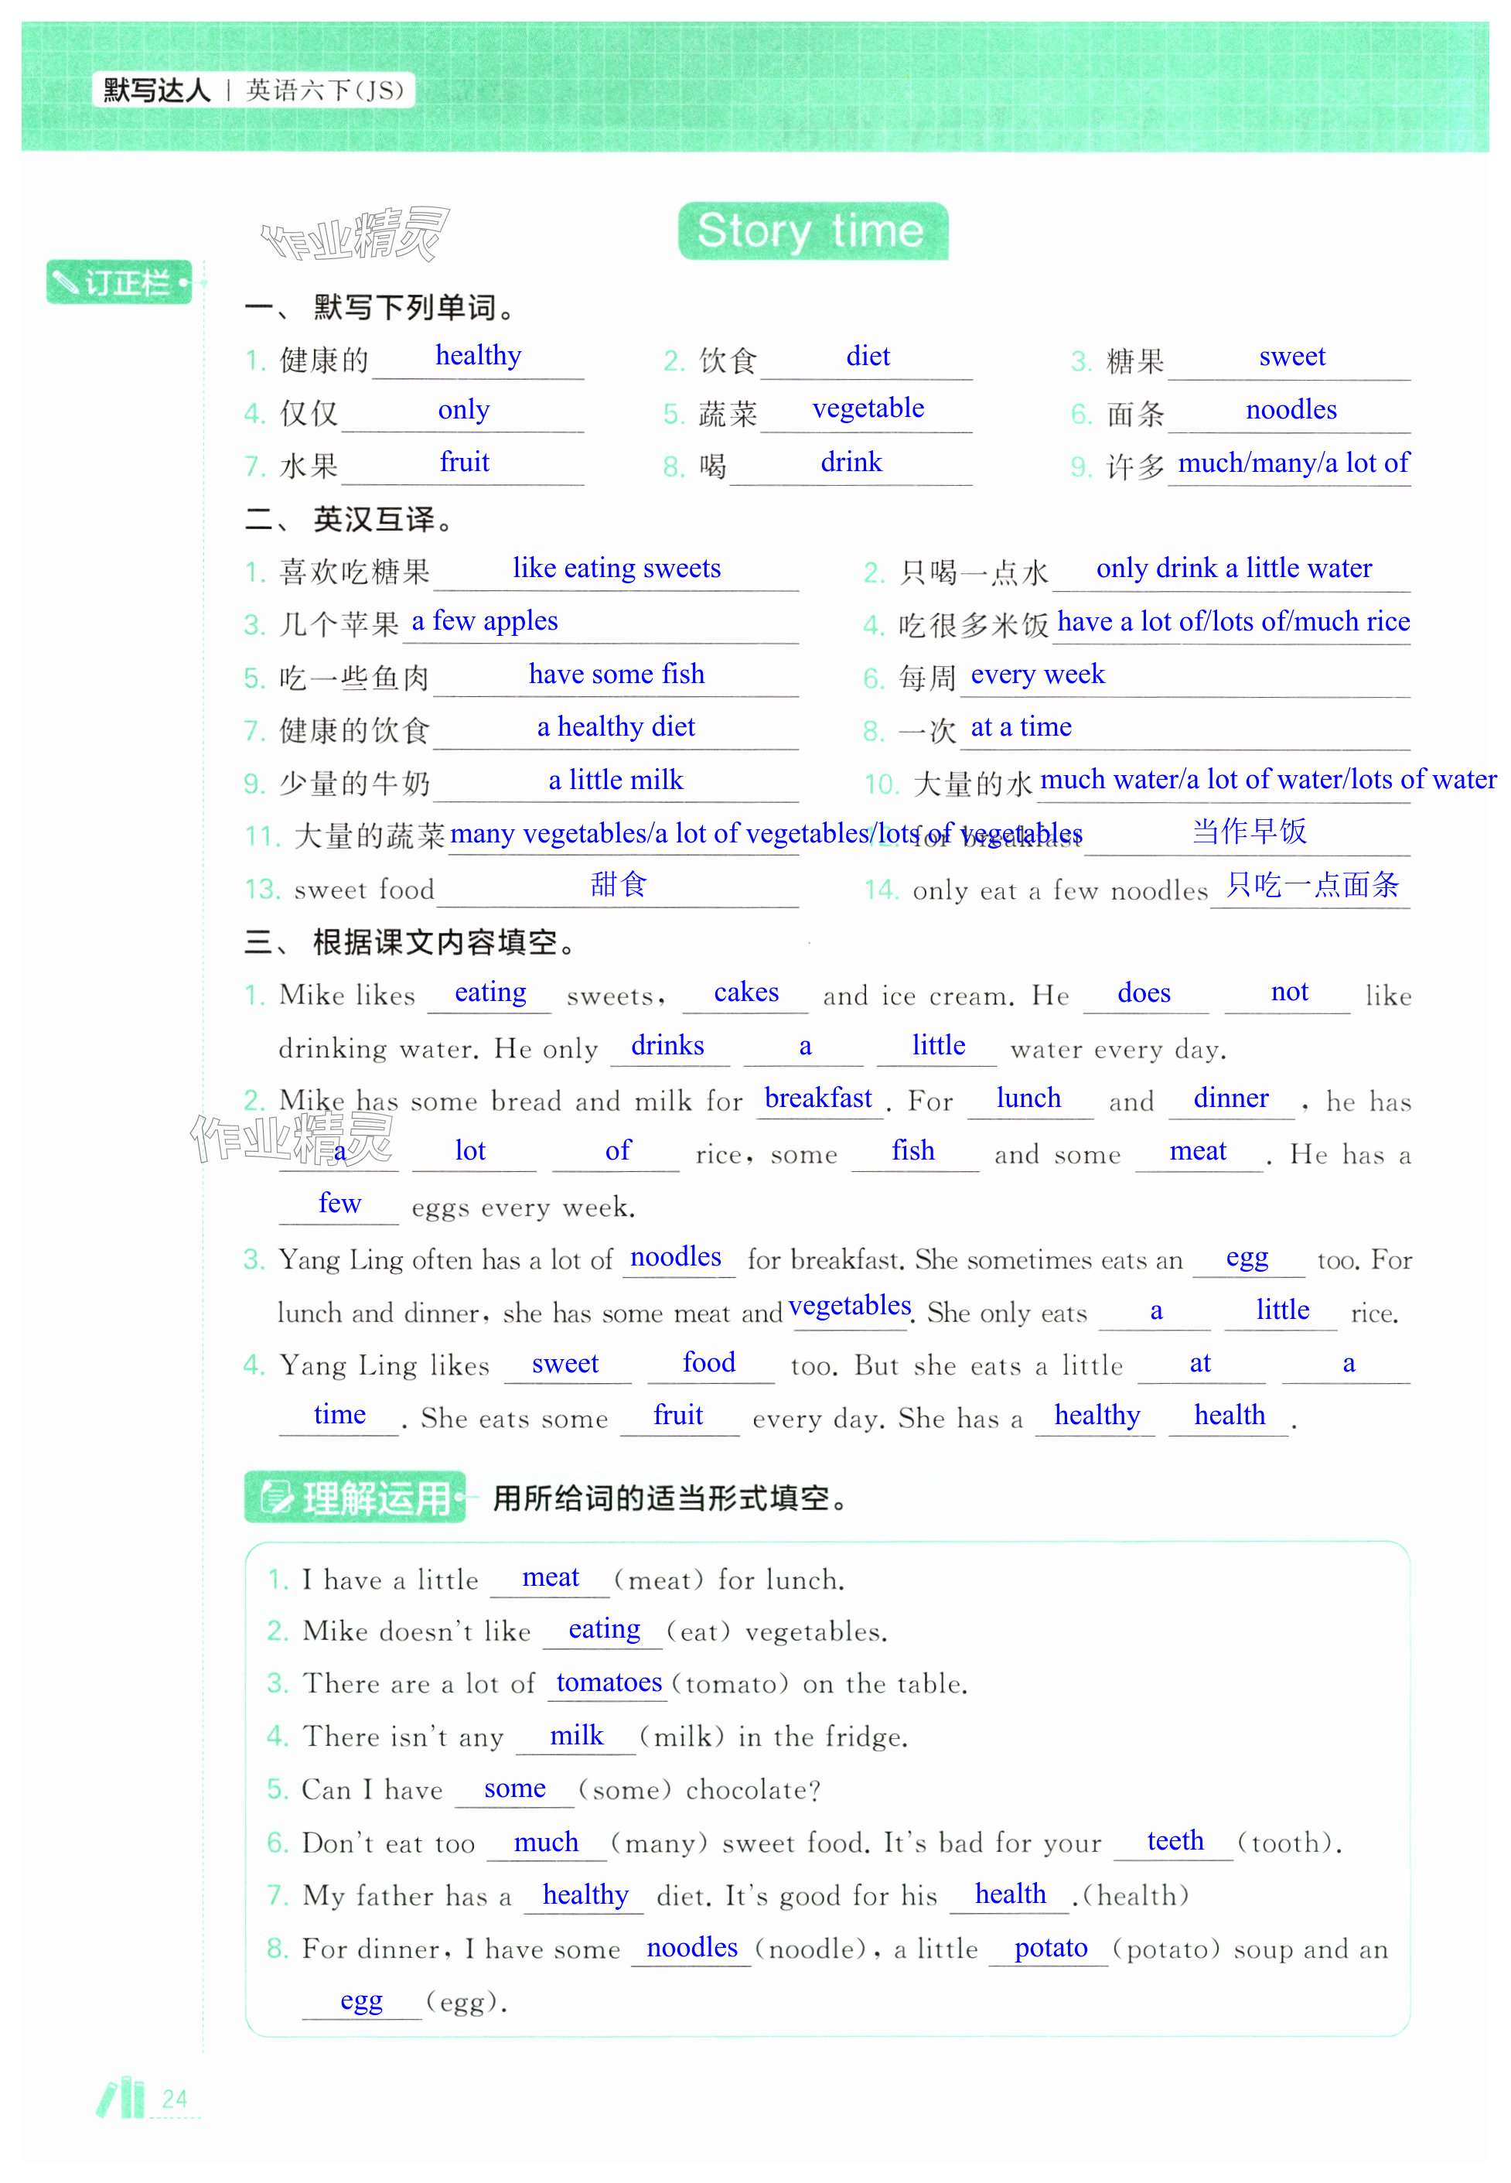Screen dimensions: 1511x2183
Task: Click the 作业精灵 watermark near the title
Action: coord(355,234)
